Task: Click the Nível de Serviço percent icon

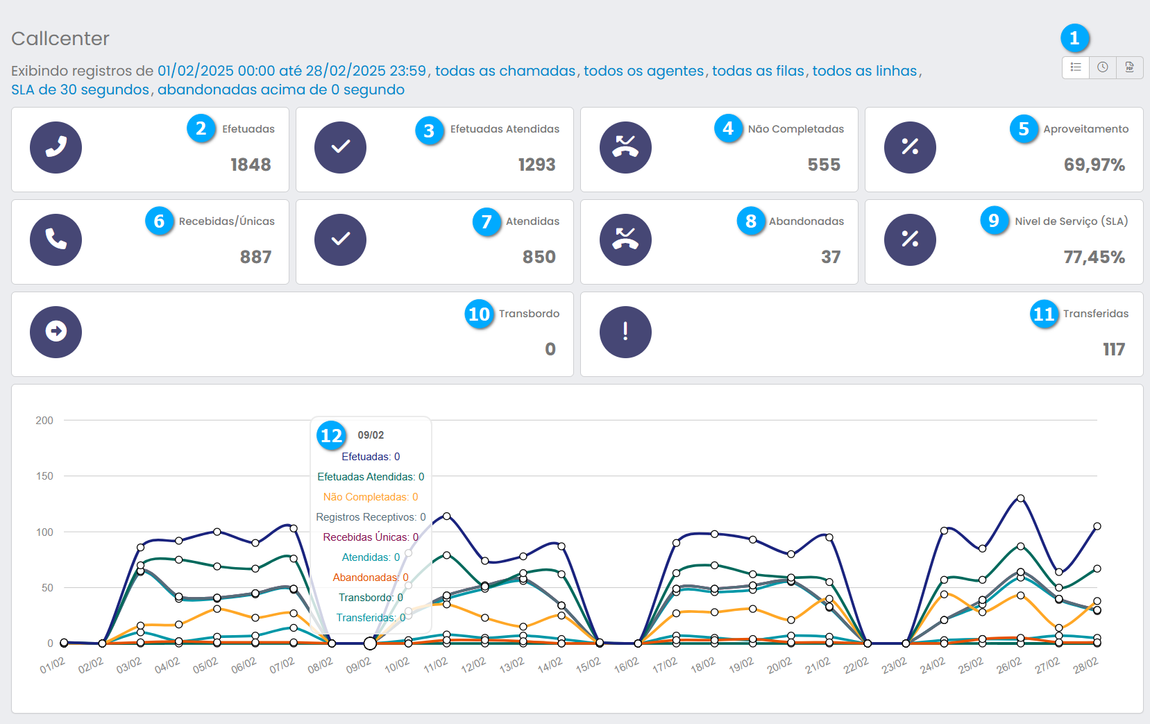Action: click(910, 239)
